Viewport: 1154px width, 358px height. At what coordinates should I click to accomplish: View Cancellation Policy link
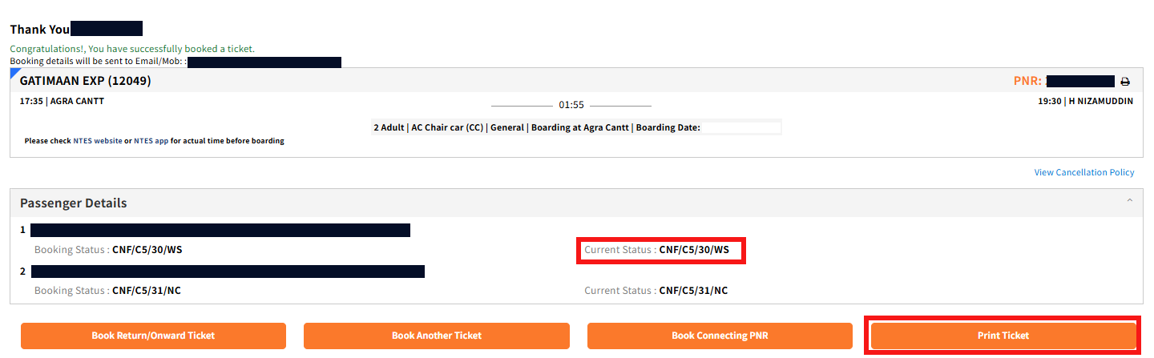click(1084, 172)
